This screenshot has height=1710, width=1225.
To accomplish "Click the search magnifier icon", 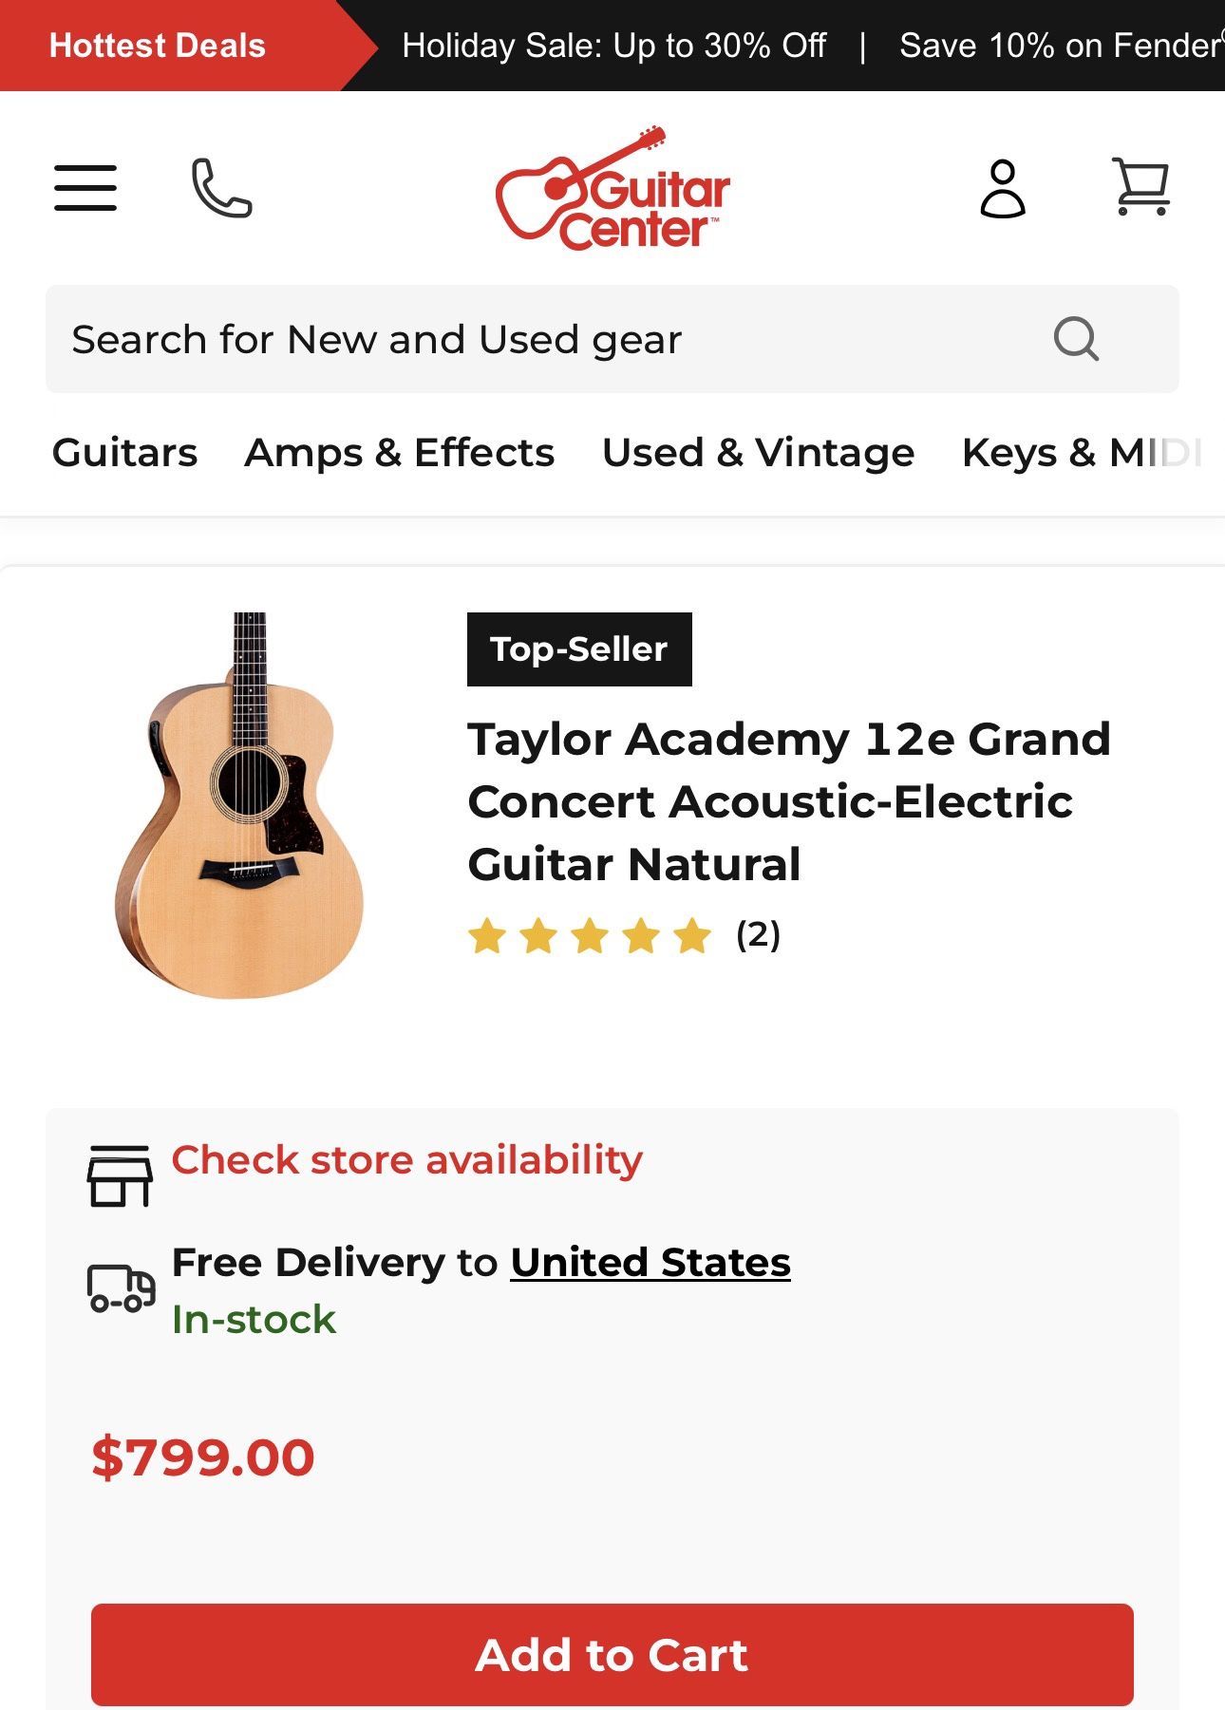I will point(1076,339).
